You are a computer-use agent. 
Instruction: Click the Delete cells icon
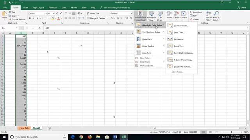click(177, 14)
